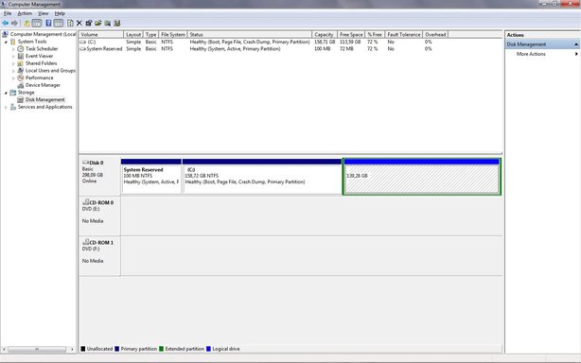
Task: Click the Open folder toolbar icon
Action: [97, 23]
